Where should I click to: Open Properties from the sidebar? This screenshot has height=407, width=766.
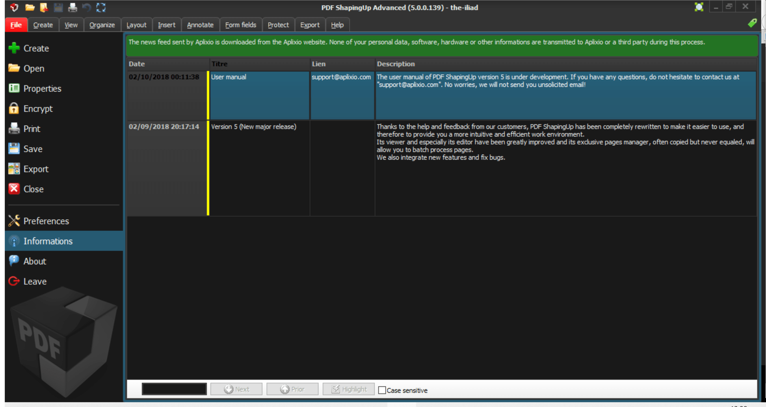coord(64,88)
